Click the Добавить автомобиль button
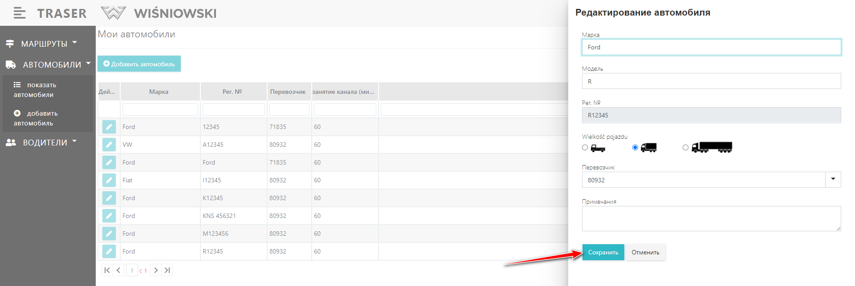 (139, 64)
